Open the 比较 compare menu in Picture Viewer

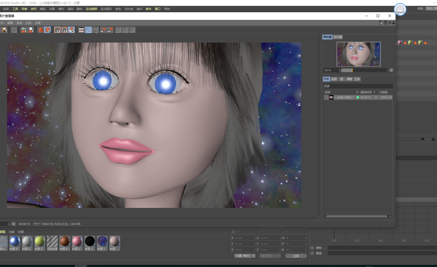(28, 23)
